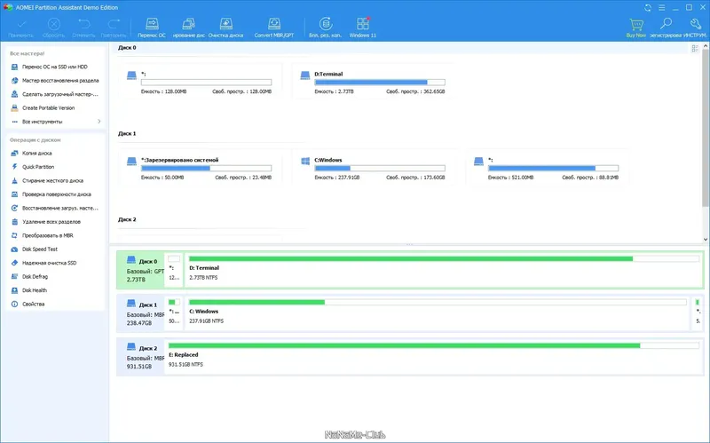710x443 pixels.
Task: Select the Диск 1 238.47GB header block
Action: pyautogui.click(x=140, y=313)
